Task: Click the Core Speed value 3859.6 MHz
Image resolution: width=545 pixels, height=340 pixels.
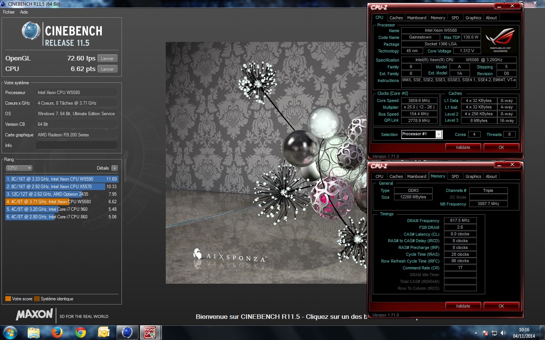Action: coord(419,101)
